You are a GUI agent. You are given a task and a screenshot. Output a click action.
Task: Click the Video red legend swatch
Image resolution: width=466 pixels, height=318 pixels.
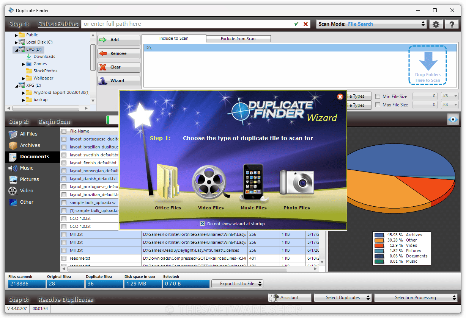click(x=379, y=246)
